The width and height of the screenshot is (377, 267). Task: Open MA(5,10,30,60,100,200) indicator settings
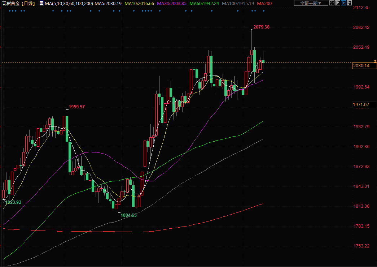point(69,3)
